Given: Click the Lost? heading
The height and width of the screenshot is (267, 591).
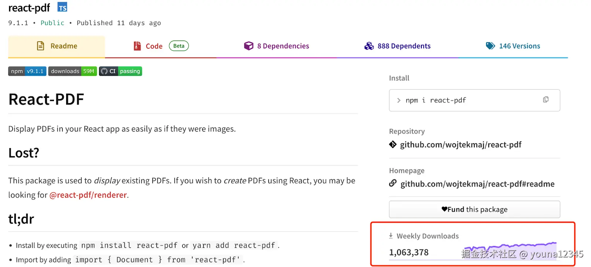Looking at the screenshot, I should (24, 153).
